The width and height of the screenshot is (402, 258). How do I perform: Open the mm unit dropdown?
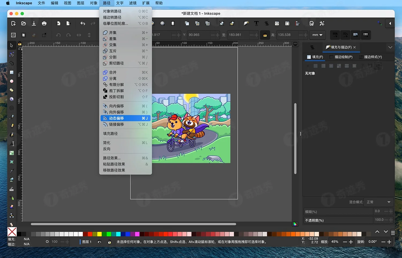coord(317,35)
